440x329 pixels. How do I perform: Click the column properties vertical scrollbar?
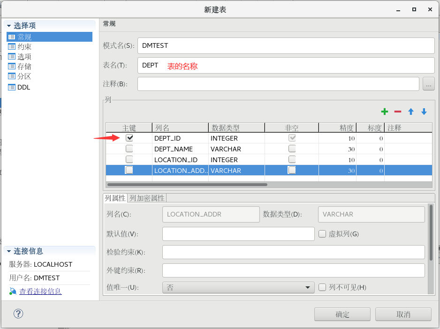(x=431, y=232)
